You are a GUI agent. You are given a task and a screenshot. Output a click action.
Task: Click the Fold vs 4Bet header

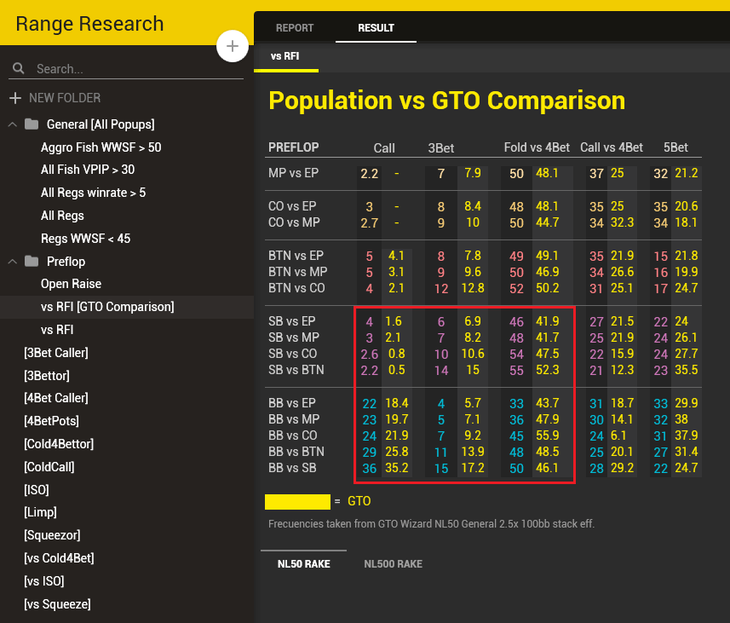tap(537, 147)
